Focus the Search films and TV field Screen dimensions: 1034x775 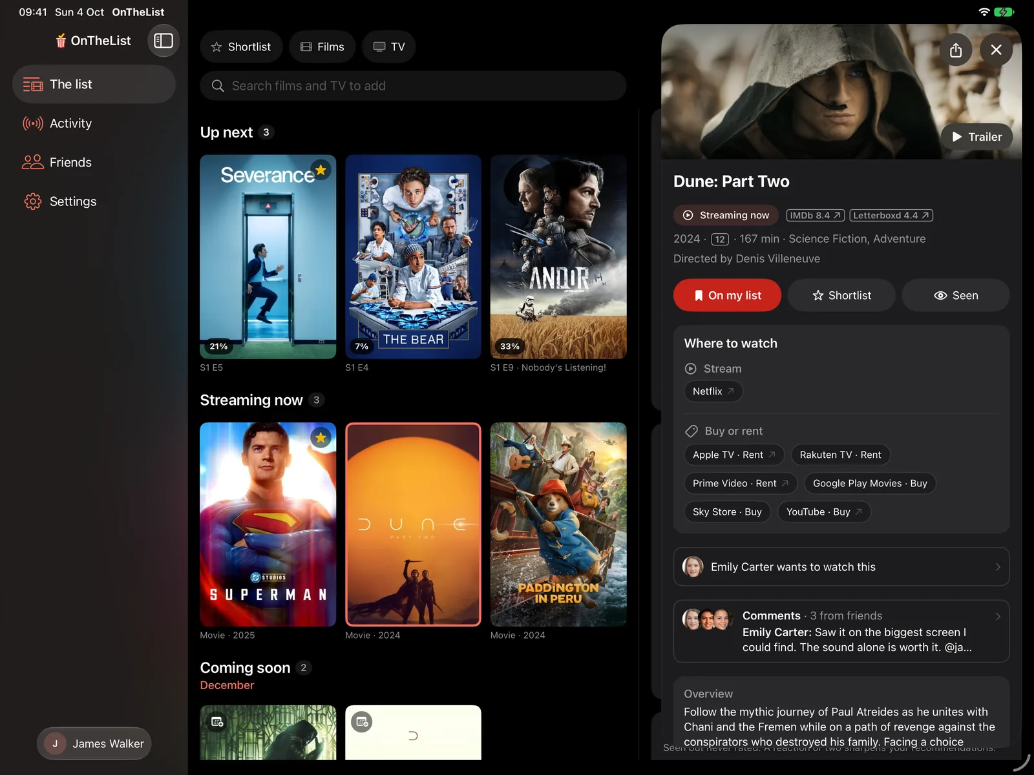click(x=413, y=86)
